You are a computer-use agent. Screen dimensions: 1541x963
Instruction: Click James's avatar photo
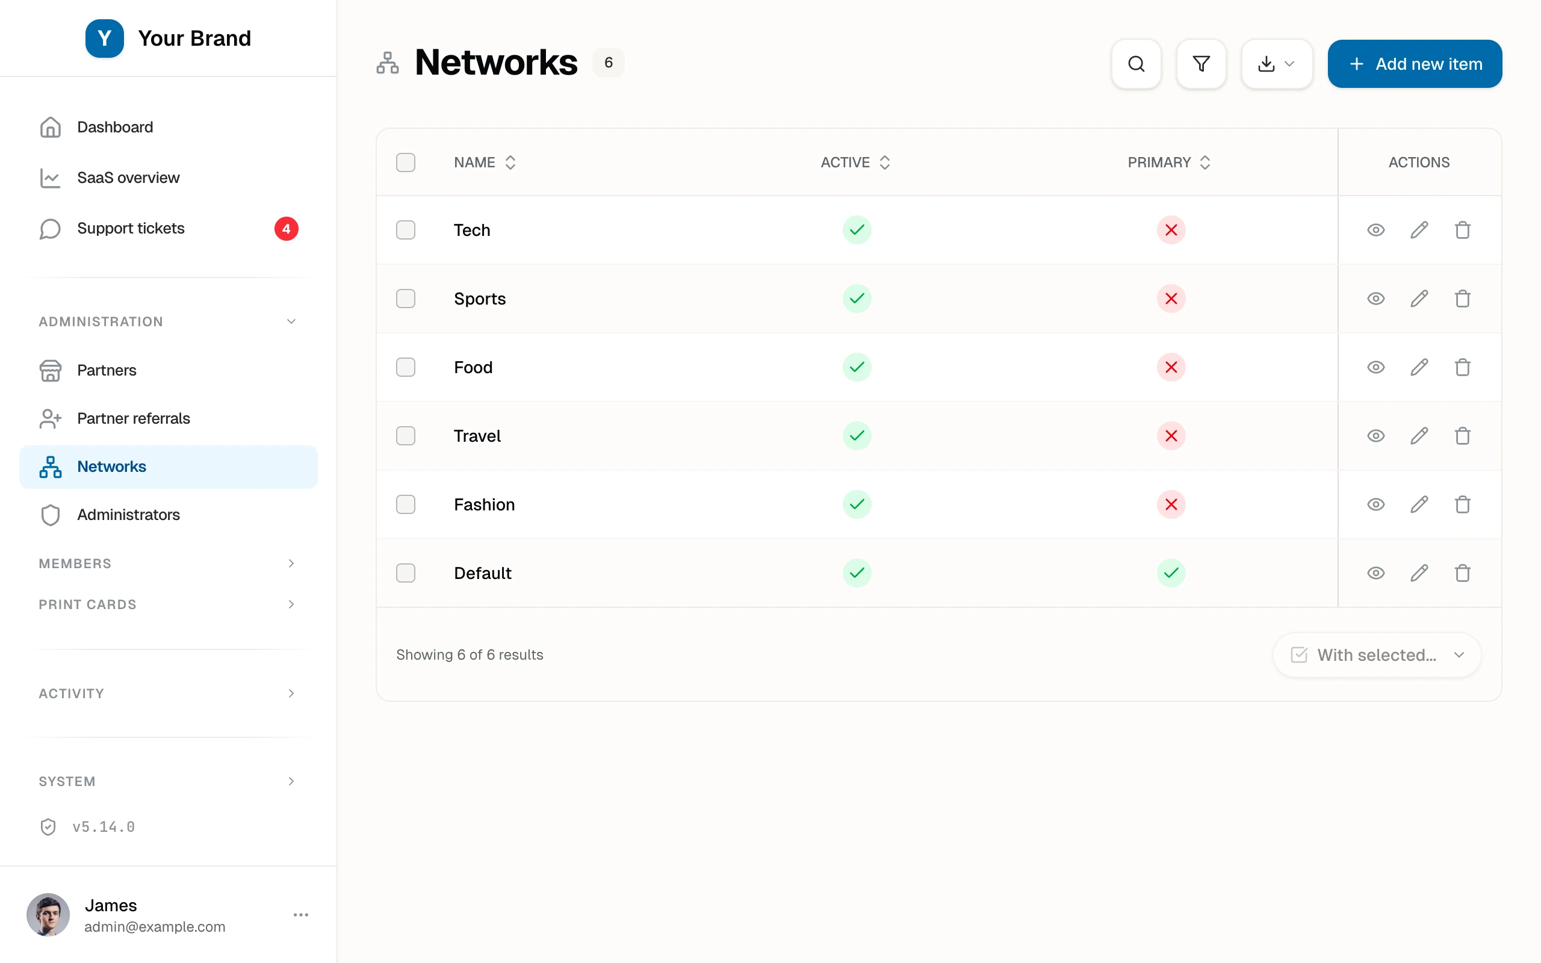[48, 915]
